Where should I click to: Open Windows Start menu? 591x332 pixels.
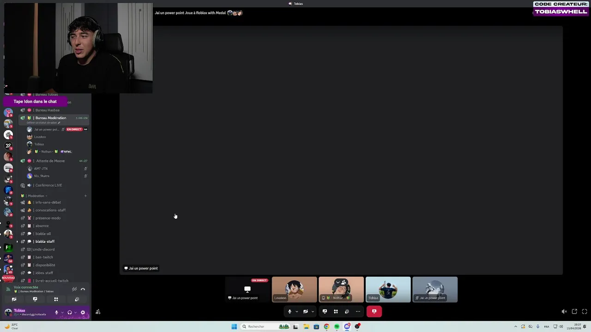234,326
